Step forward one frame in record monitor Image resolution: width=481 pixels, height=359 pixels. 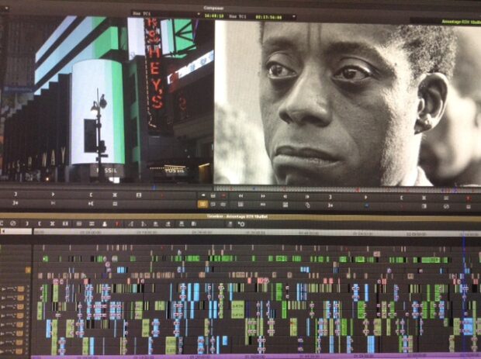point(308,196)
